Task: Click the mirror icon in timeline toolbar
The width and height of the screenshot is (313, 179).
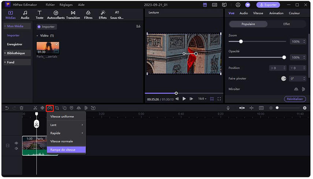Action: coord(79,108)
